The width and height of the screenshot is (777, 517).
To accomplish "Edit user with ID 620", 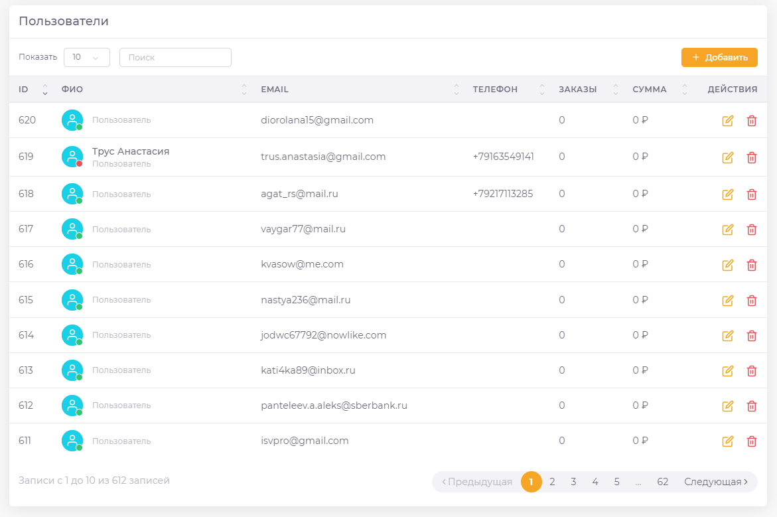I will (x=727, y=121).
